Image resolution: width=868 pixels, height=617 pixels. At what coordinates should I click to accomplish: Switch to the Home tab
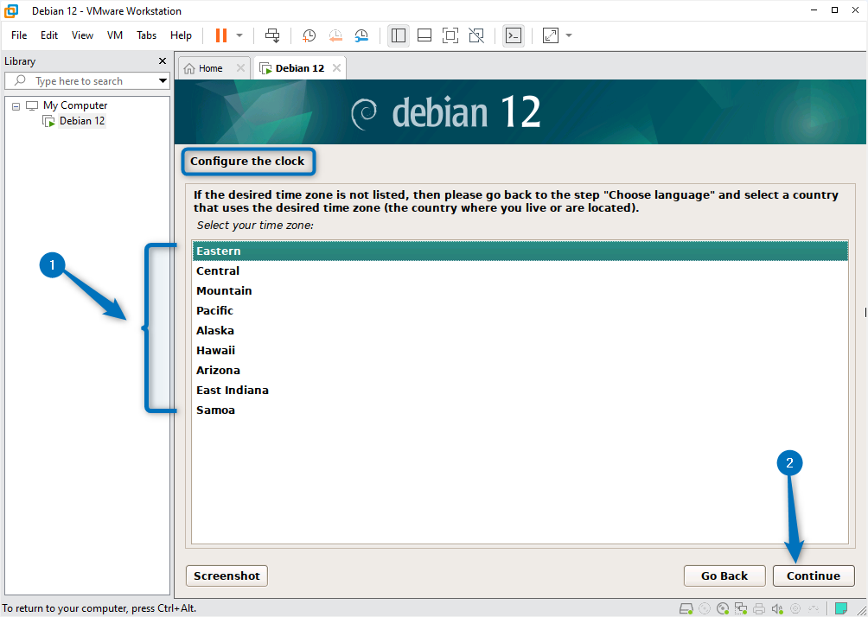pyautogui.click(x=207, y=67)
